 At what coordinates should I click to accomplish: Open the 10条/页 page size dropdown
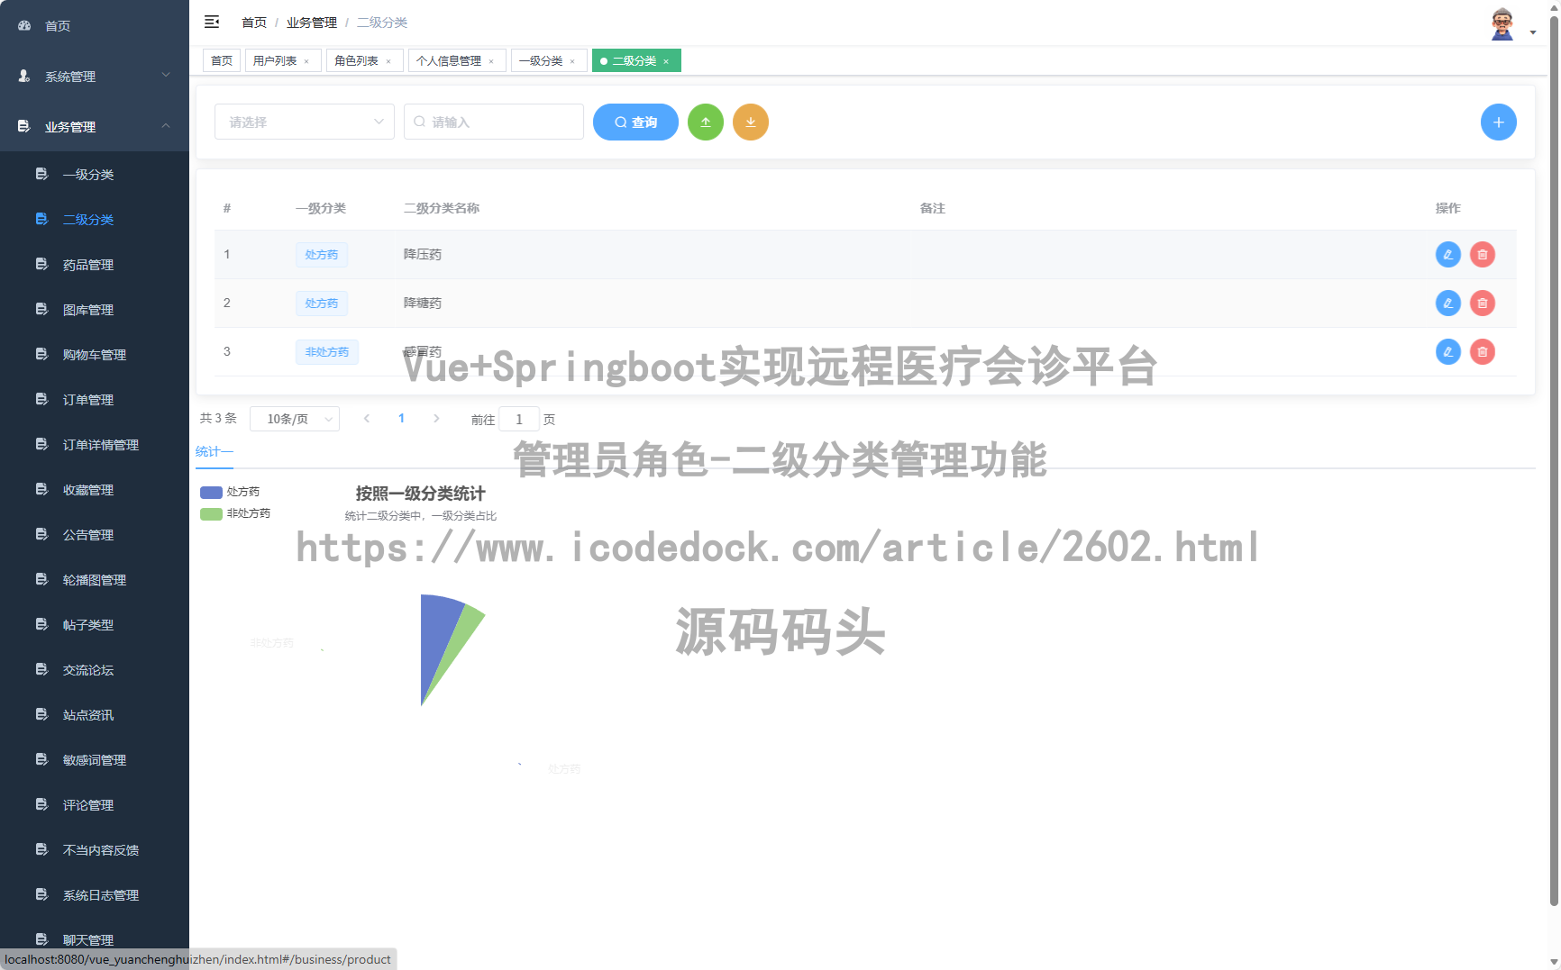(x=295, y=418)
